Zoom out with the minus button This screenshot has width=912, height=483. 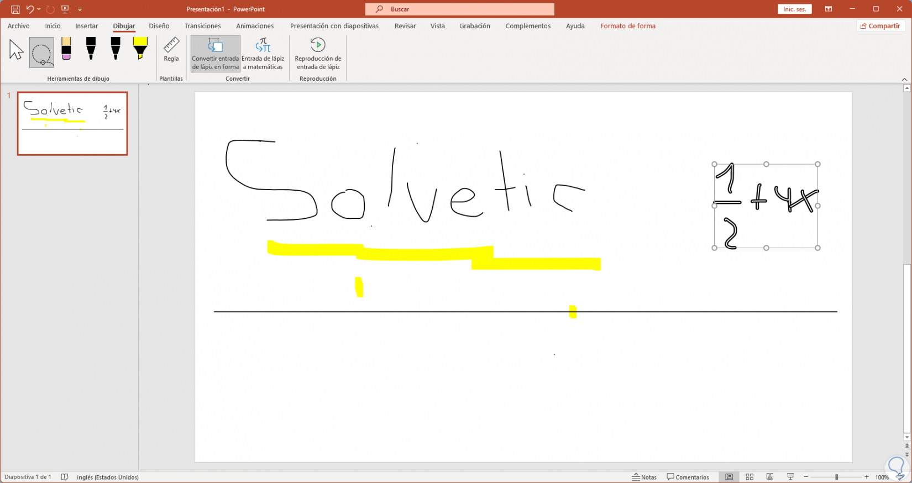[806, 477]
